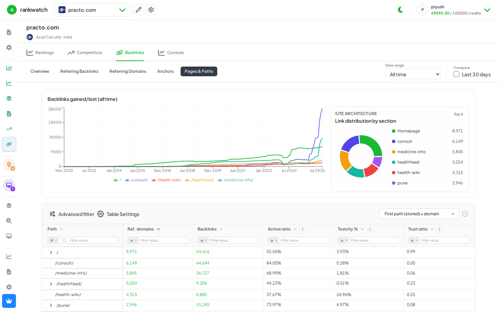Open the green bar chart sidebar icon

pos(9,68)
